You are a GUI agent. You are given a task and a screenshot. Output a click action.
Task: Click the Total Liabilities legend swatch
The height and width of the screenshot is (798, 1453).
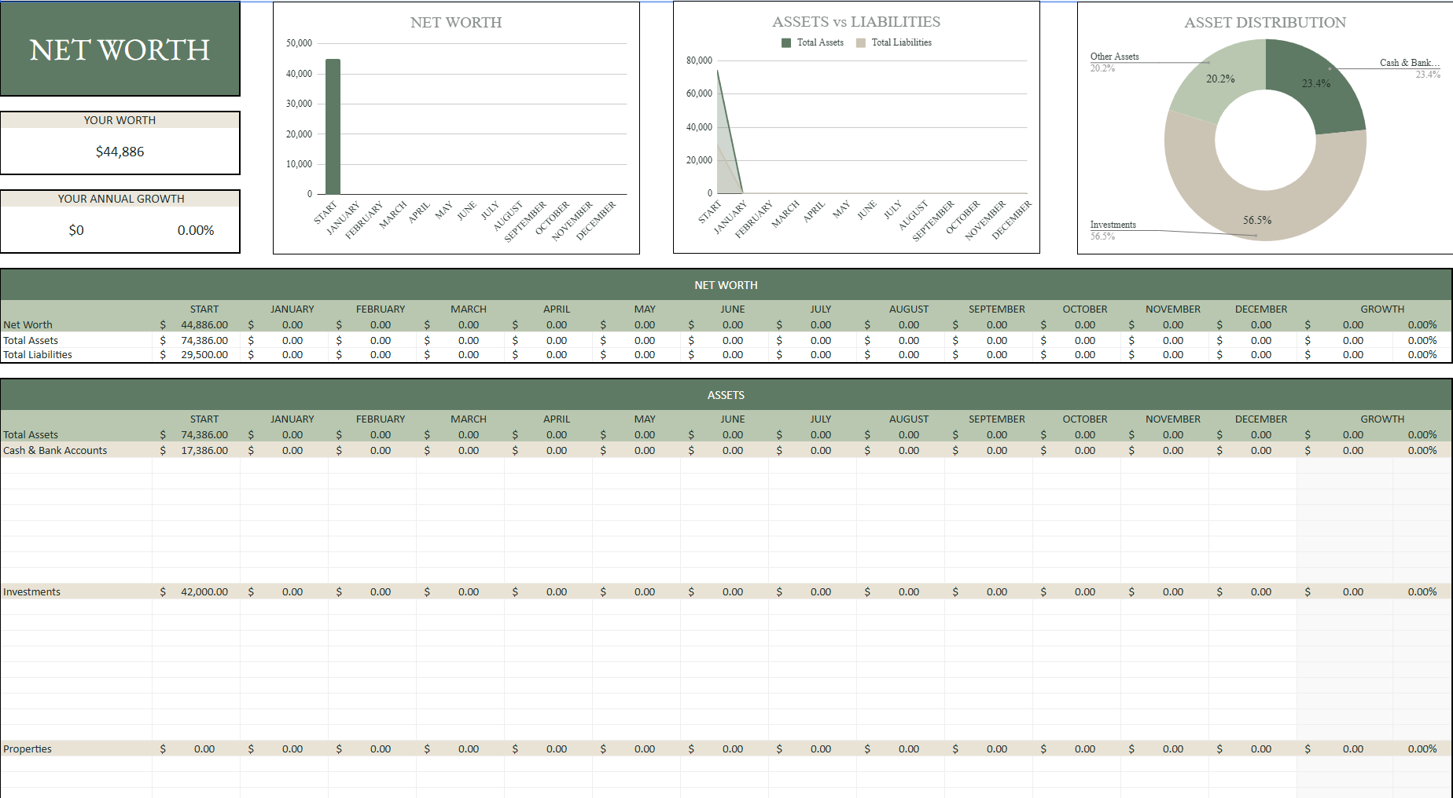861,43
